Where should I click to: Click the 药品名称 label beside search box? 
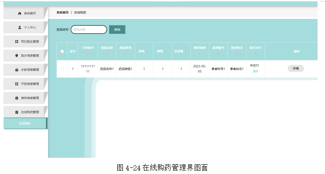(x=63, y=30)
